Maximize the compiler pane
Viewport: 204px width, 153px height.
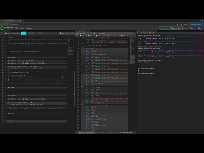(134, 31)
